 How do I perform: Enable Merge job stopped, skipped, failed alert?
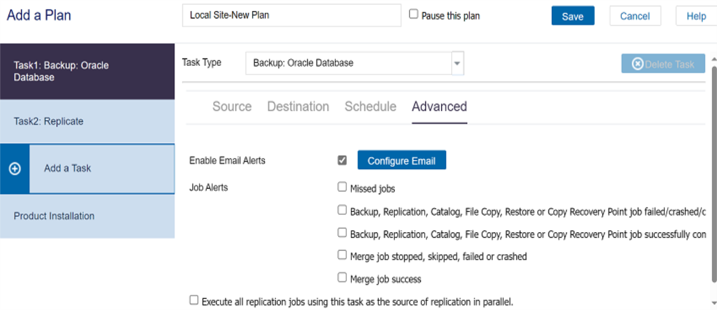pyautogui.click(x=342, y=255)
